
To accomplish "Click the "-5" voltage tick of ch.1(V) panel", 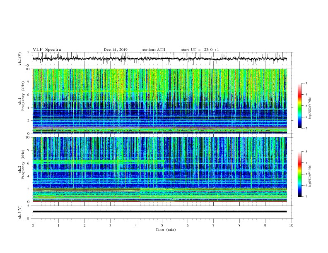I will pos(28,65).
